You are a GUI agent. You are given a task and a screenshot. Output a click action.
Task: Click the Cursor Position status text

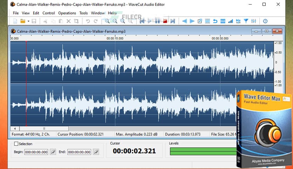coord(81,134)
